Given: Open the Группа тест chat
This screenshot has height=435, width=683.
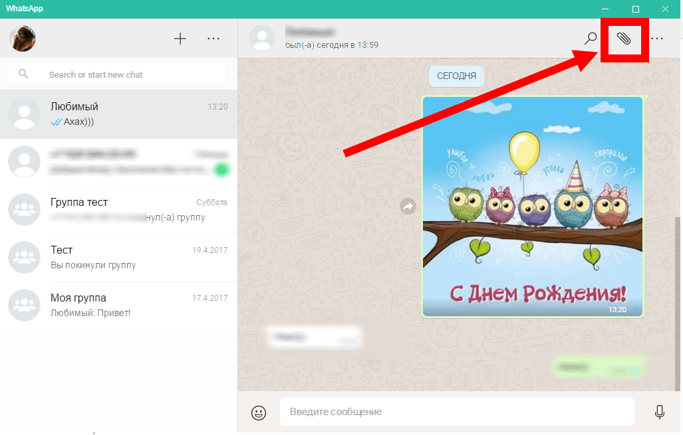Looking at the screenshot, I should 118,210.
